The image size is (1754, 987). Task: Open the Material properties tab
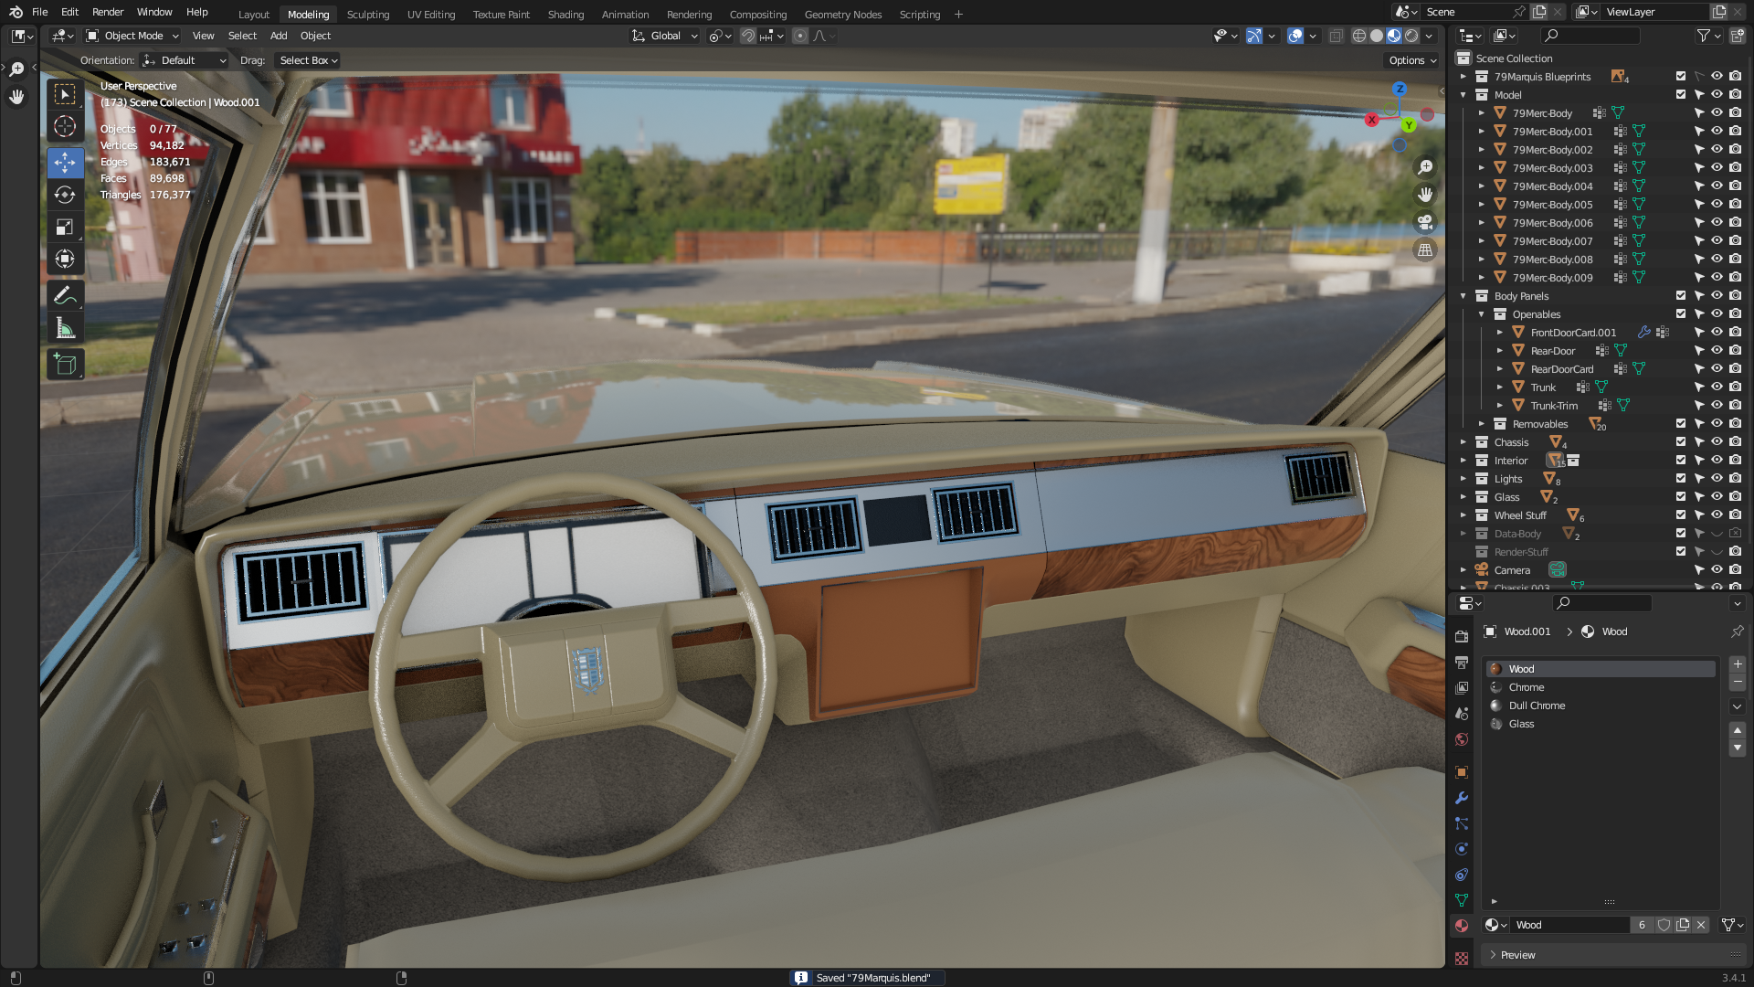point(1462,926)
